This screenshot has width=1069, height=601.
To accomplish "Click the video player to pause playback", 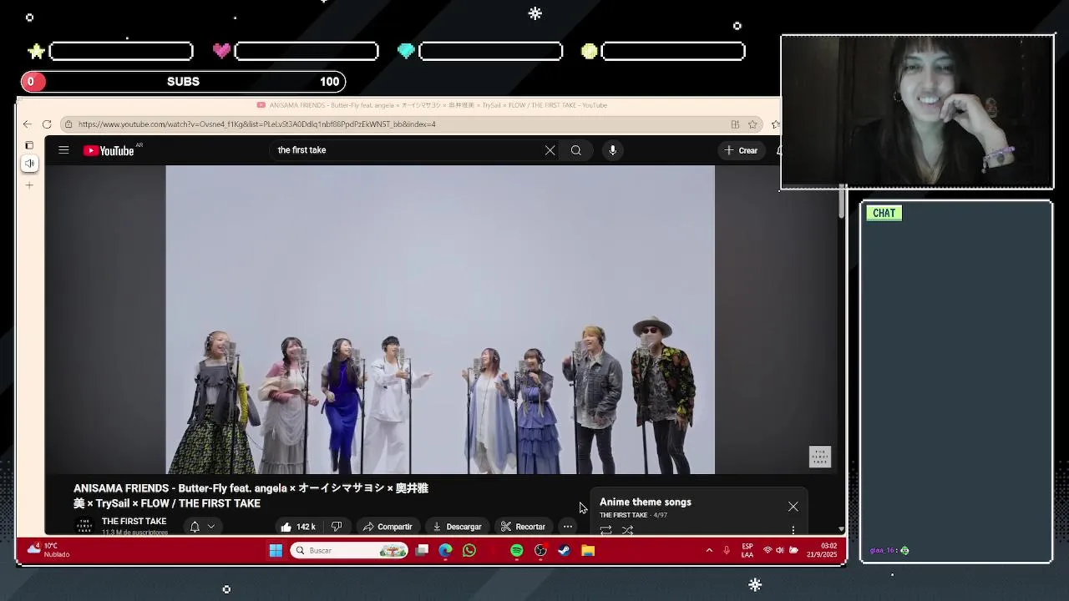I will tap(440, 319).
